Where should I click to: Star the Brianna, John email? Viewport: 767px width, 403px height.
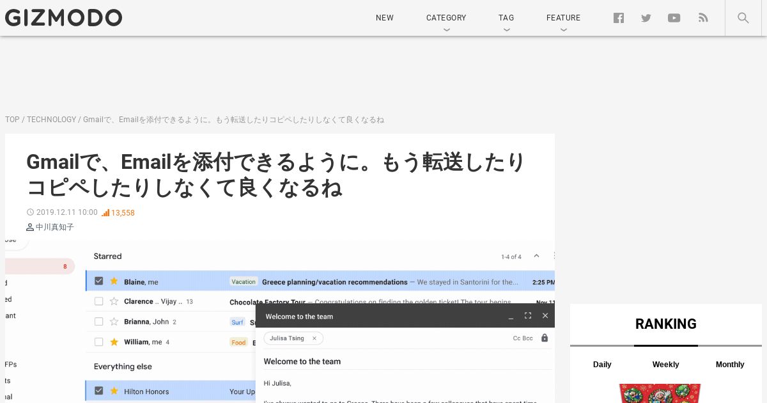point(114,322)
